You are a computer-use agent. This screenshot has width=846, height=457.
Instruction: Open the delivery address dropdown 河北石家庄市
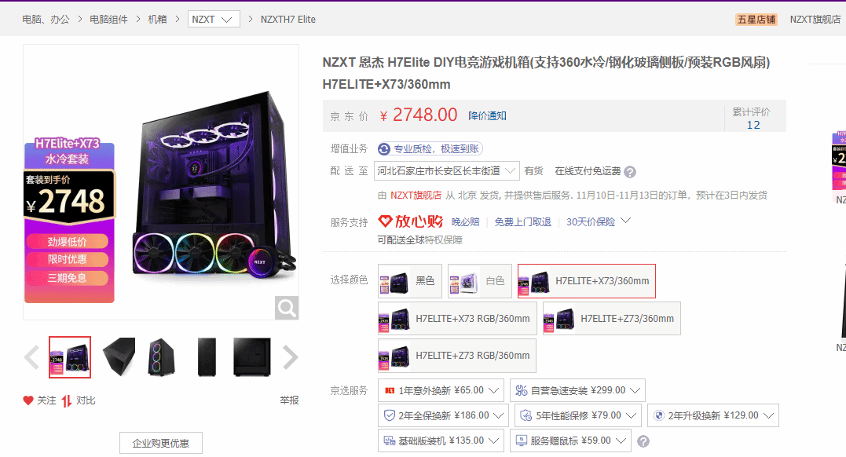pyautogui.click(x=447, y=171)
